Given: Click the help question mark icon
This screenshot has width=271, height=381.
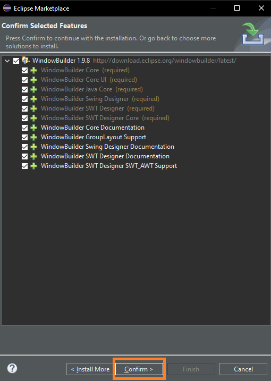Looking at the screenshot, I should tap(12, 368).
